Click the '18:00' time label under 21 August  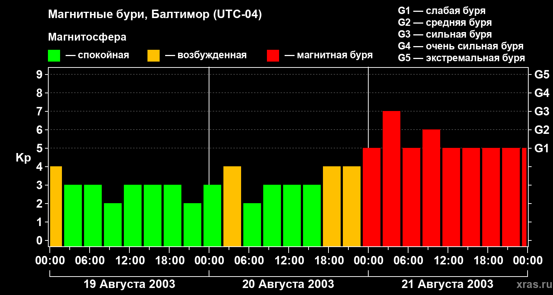tap(488, 261)
